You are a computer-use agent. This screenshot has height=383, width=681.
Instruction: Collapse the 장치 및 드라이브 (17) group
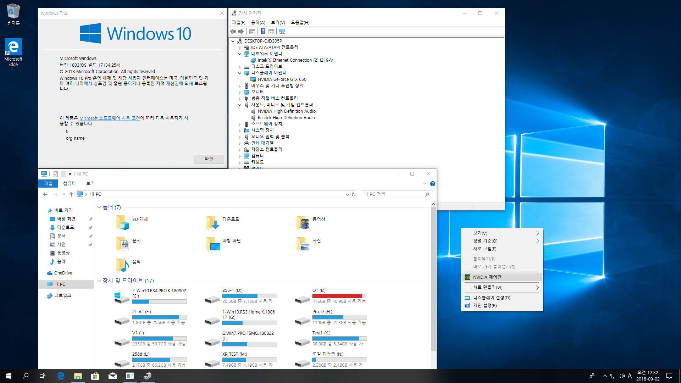99,281
